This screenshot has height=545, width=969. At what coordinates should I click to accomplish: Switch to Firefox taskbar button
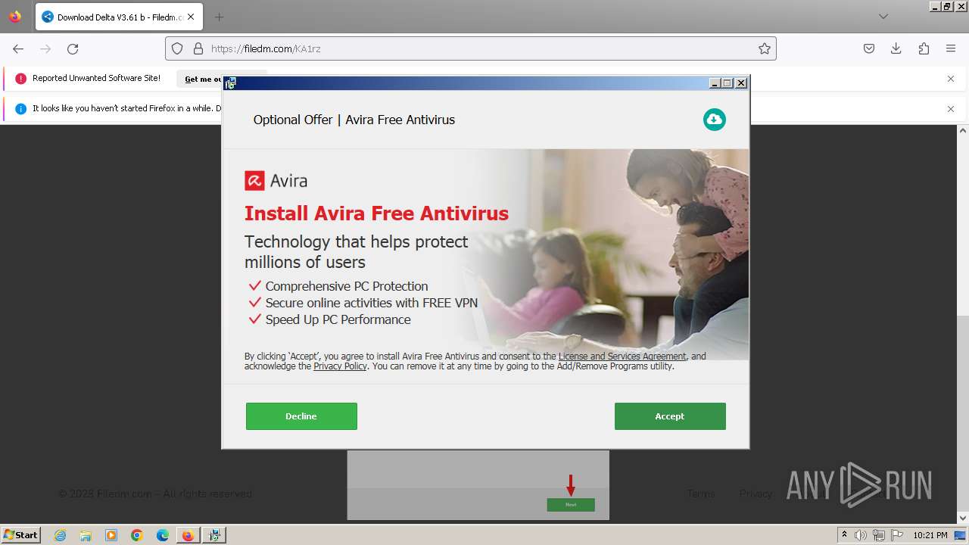click(x=188, y=535)
